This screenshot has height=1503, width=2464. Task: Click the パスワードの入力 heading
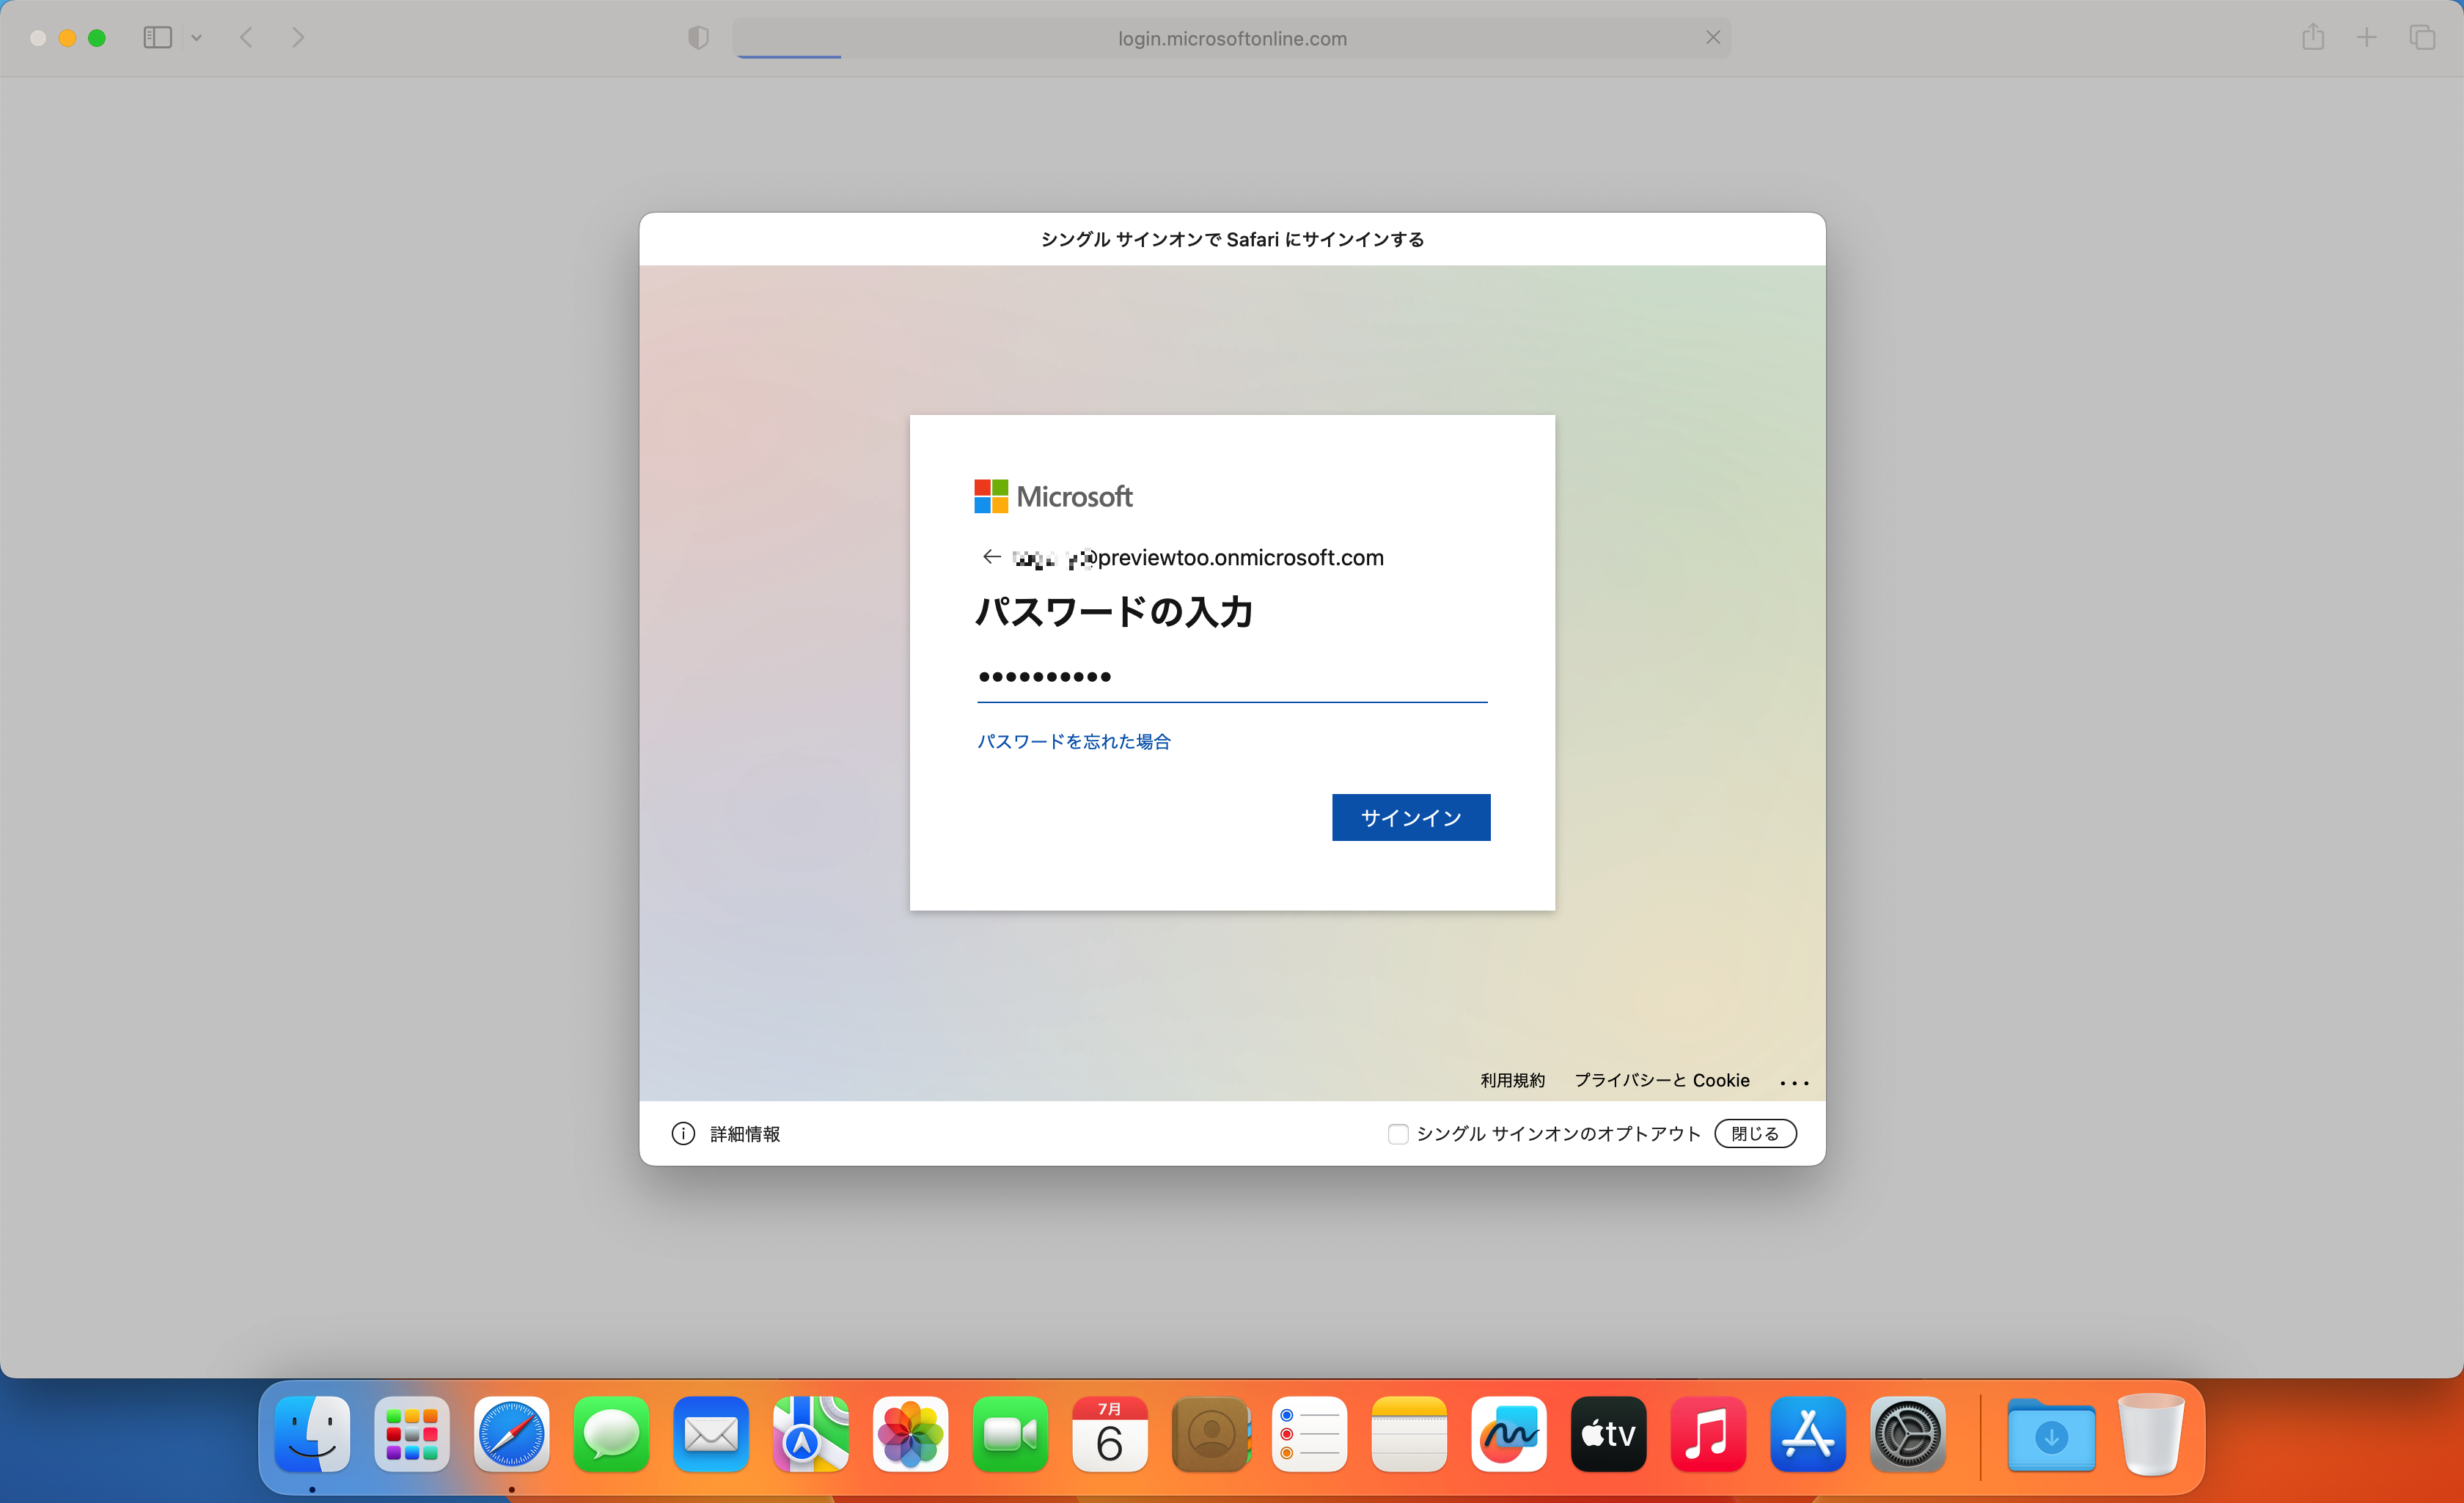1114,611
